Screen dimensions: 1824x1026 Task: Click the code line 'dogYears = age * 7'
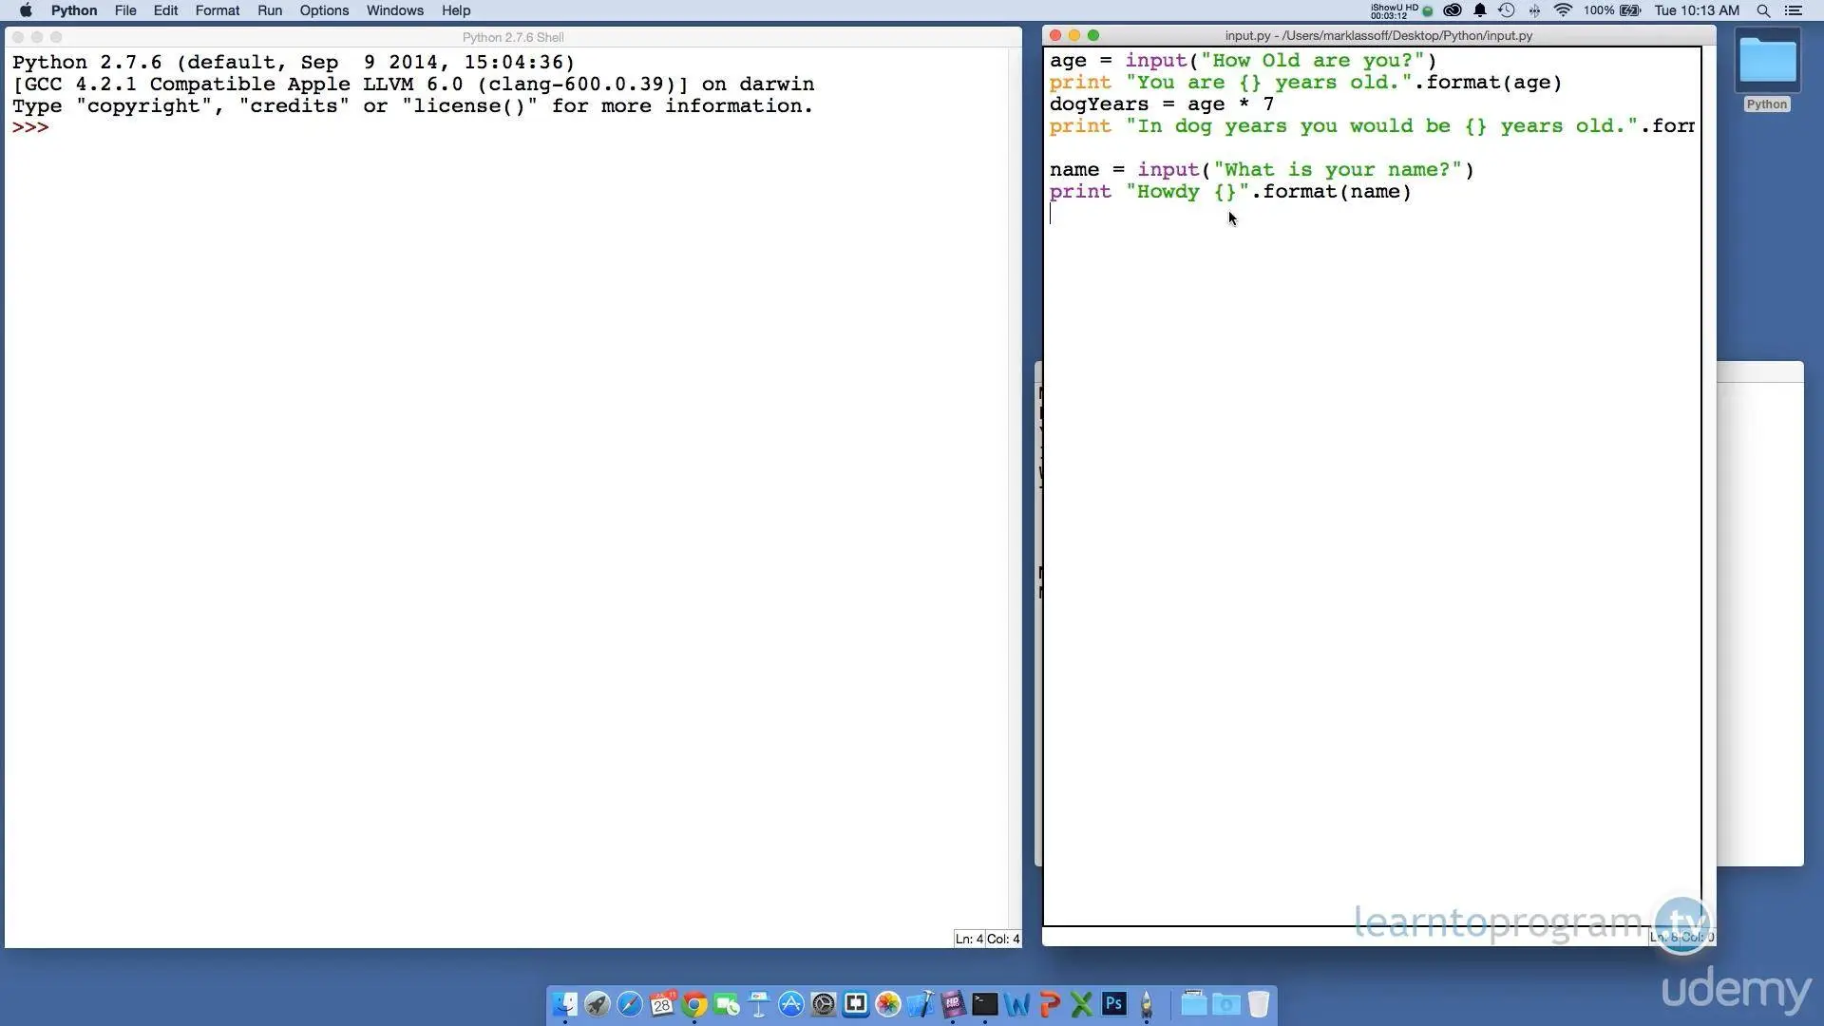[1162, 104]
